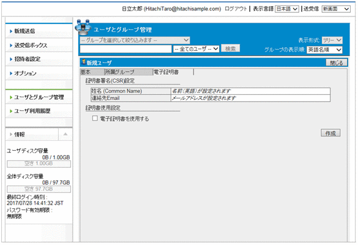Click the arrow icon next to 送受信ボックス

[x=11, y=45]
